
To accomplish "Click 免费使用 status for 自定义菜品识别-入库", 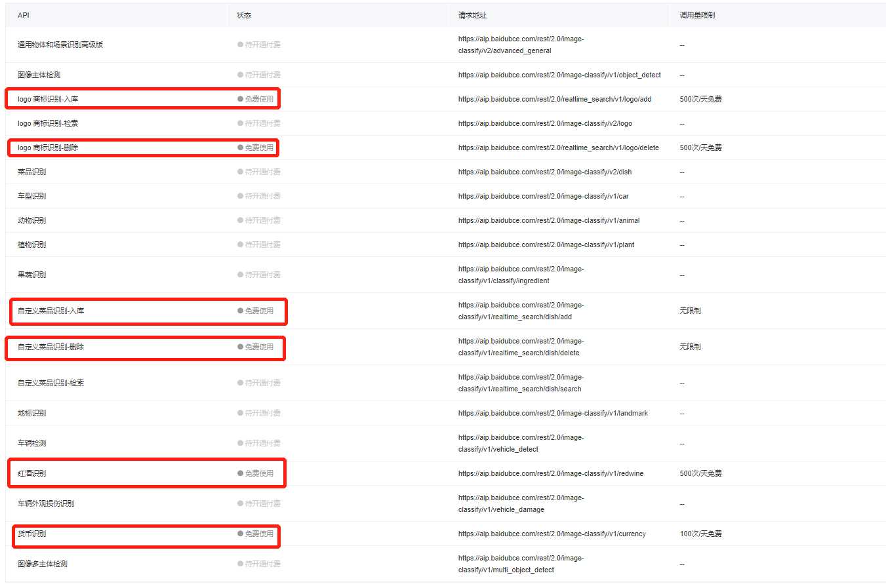I will [256, 311].
